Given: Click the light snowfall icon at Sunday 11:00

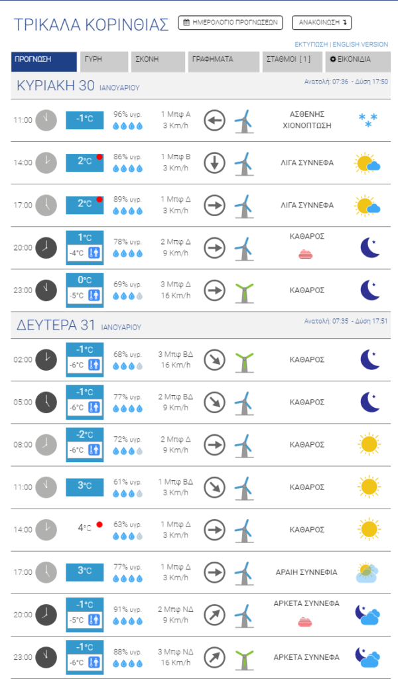Looking at the screenshot, I should coord(367,120).
